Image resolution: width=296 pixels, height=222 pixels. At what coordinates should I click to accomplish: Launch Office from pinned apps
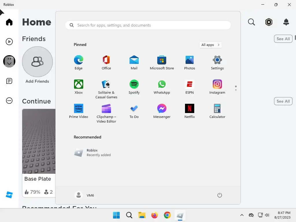point(106,62)
